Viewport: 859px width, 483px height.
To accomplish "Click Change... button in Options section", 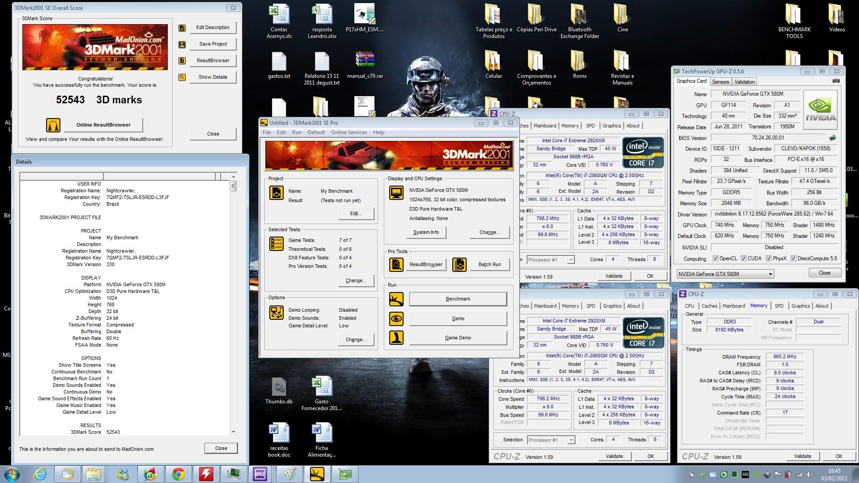I will [x=356, y=340].
